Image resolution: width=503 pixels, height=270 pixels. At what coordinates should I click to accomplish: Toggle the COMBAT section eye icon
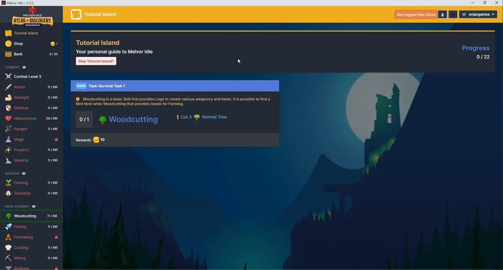(x=24, y=67)
